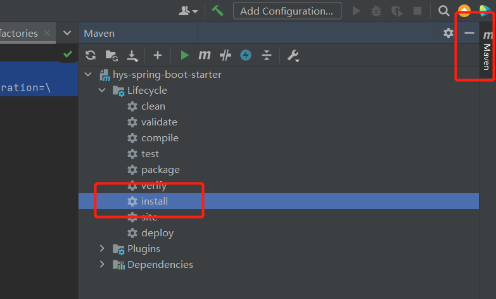Collapse hys-spring-boot-starter project node
This screenshot has width=496, height=299.
(88, 74)
